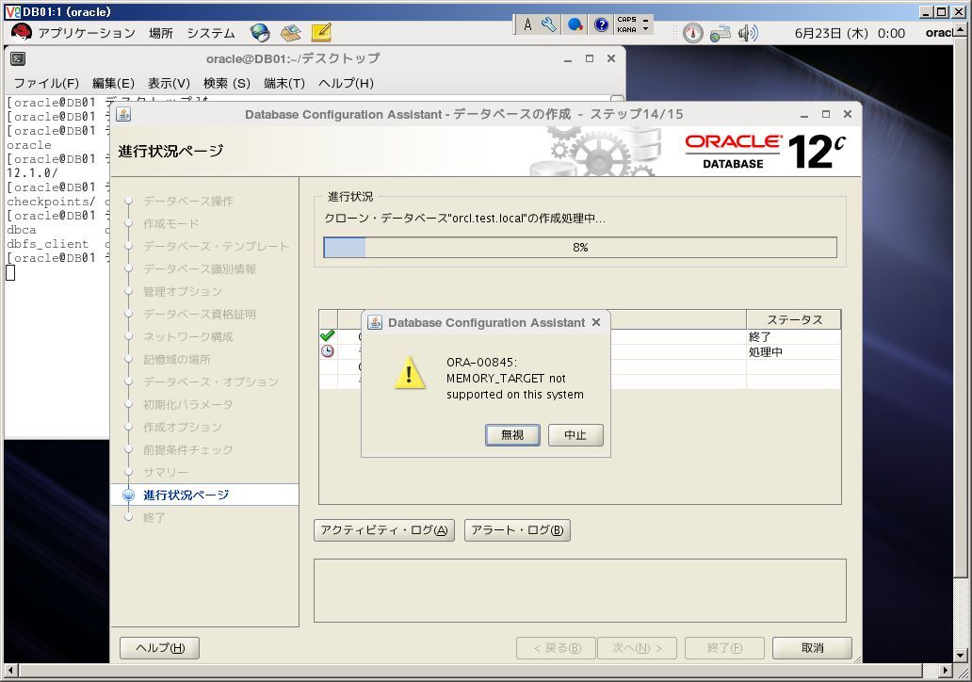Select 管理オプション step in sidebar
This screenshot has height=682, width=972.
(183, 291)
